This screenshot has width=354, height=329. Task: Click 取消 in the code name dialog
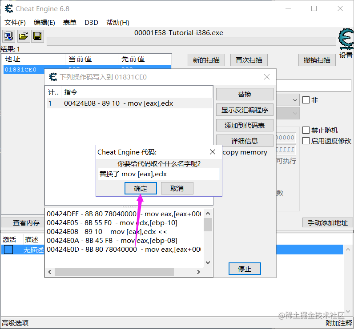[177, 188]
